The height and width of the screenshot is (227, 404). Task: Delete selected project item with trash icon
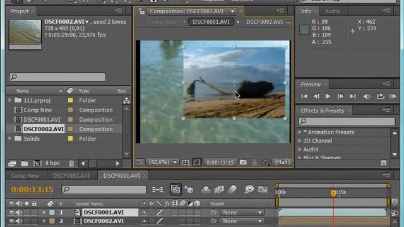(x=71, y=163)
